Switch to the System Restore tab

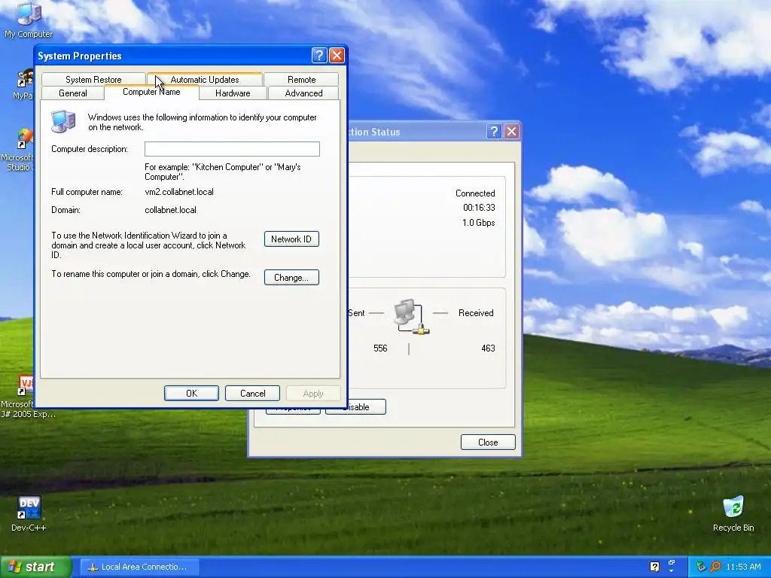93,80
